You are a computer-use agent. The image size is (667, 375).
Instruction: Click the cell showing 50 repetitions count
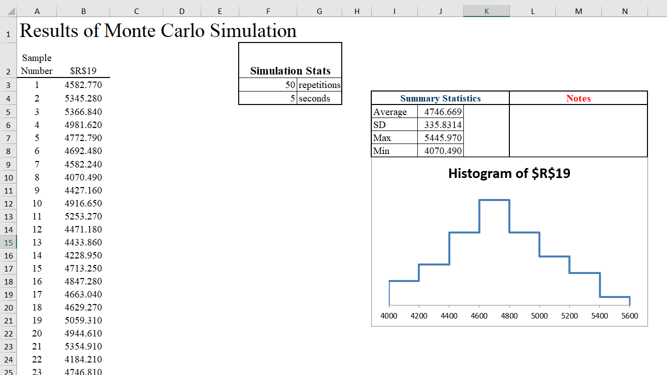(268, 85)
